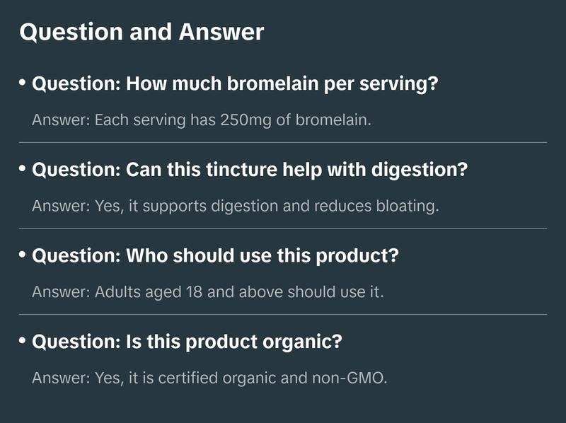566x423 pixels.
Task: Select the answer about 250mg of bromelain
Action: [x=202, y=120]
